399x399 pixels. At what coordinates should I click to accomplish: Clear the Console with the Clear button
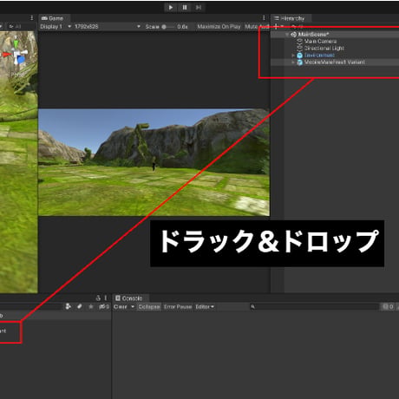click(121, 307)
